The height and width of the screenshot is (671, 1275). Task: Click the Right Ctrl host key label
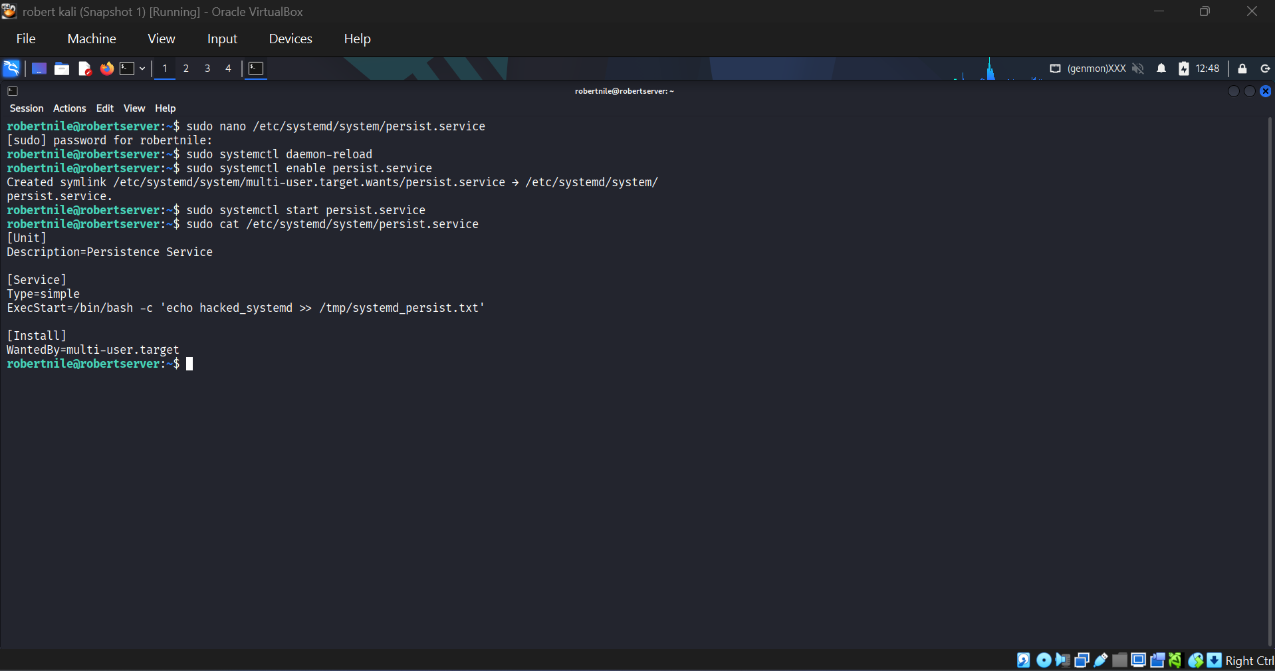point(1249,660)
